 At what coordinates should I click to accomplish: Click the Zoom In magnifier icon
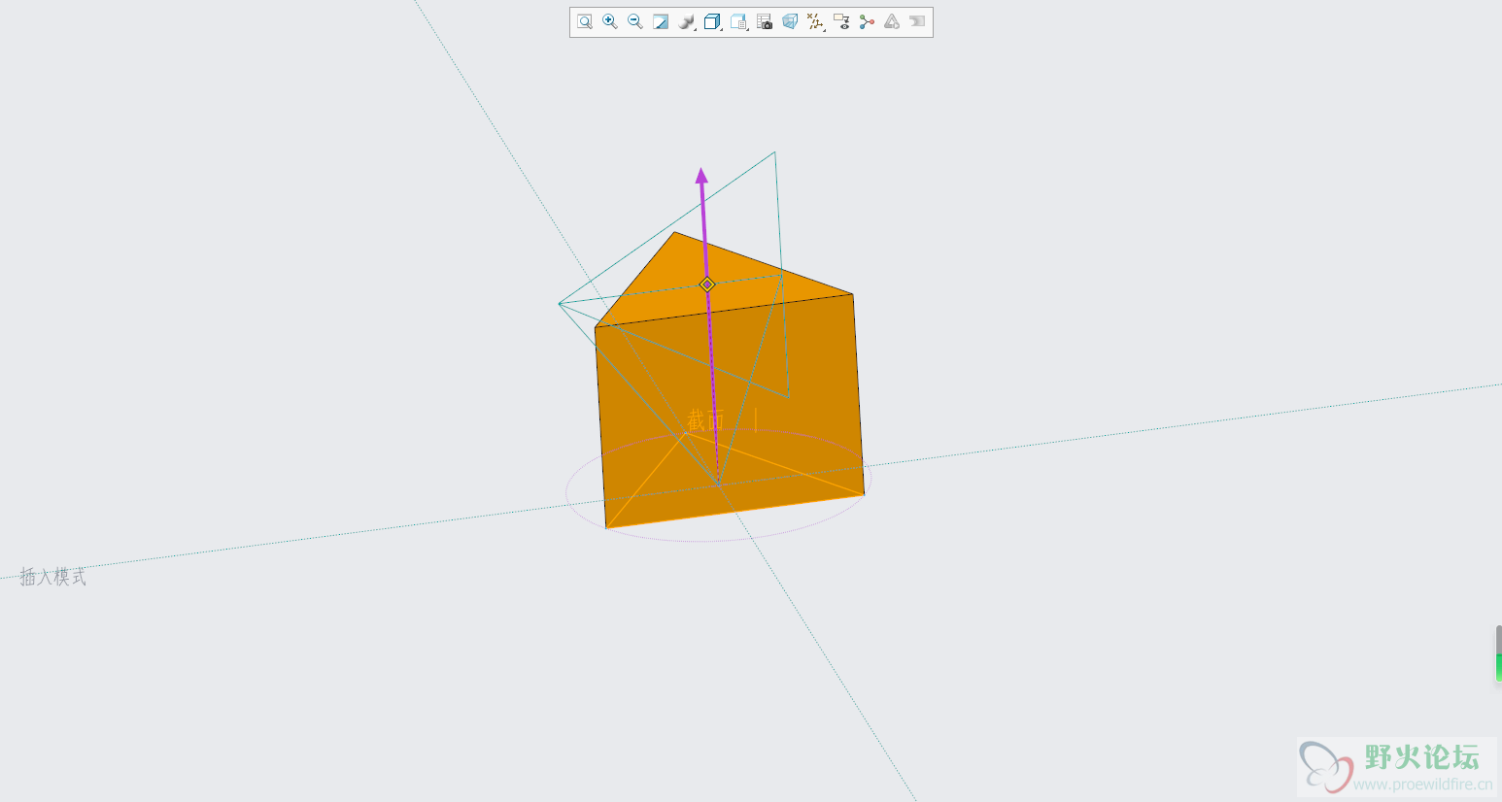point(610,21)
